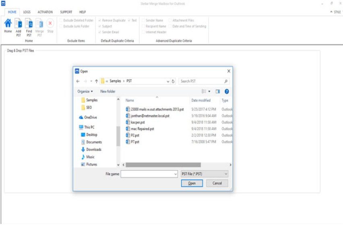Switch to the LOGS tab

27,12
